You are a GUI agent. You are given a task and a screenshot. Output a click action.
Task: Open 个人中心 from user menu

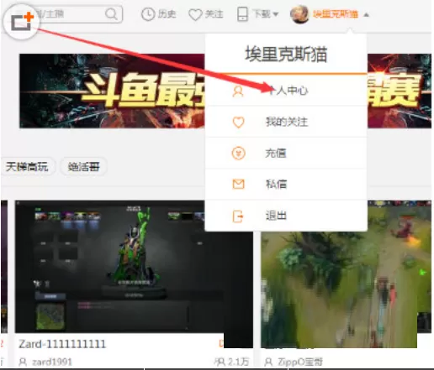(286, 91)
